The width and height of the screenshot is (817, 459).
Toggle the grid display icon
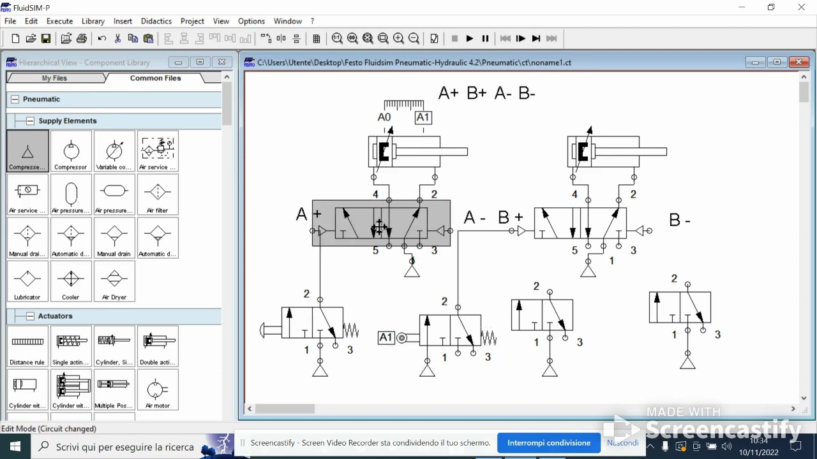[x=317, y=39]
